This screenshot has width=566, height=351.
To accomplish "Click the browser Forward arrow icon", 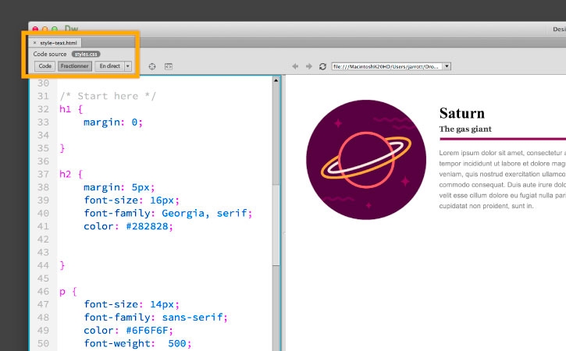I will coord(308,66).
